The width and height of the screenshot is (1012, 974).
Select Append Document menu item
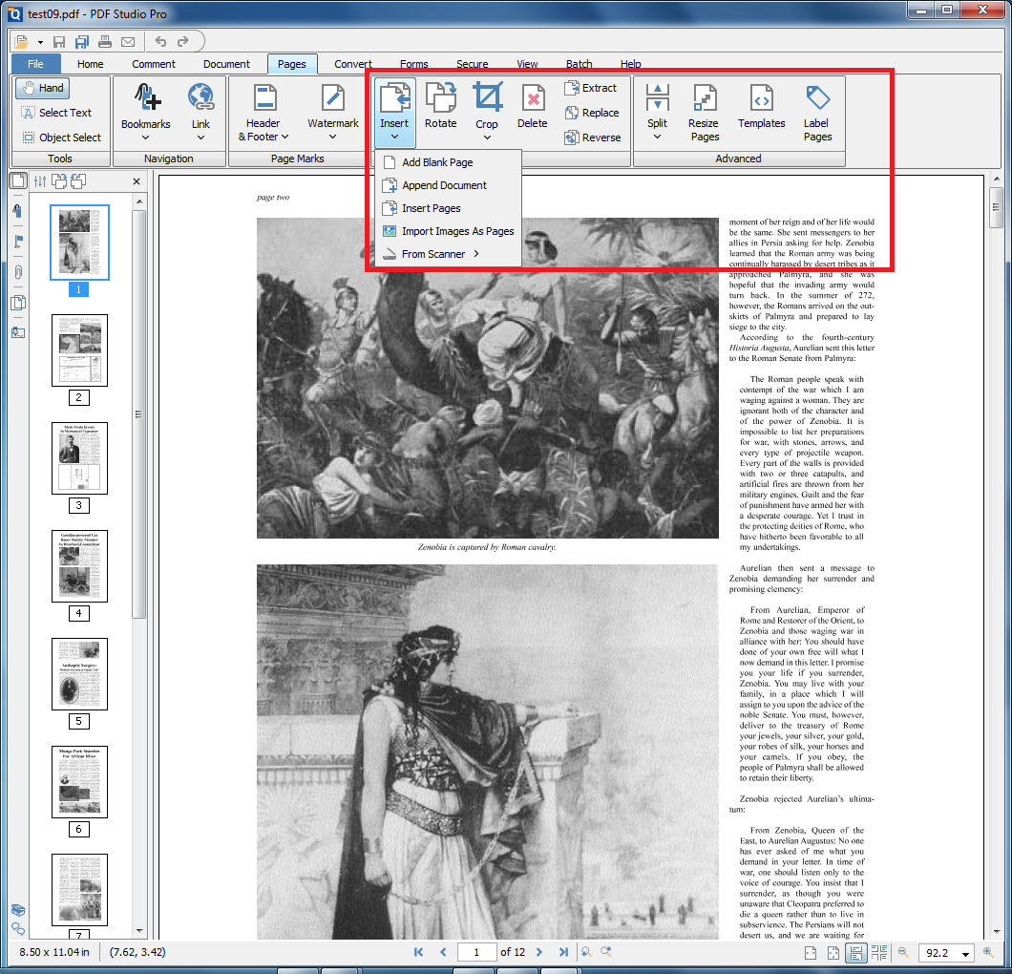coord(448,185)
